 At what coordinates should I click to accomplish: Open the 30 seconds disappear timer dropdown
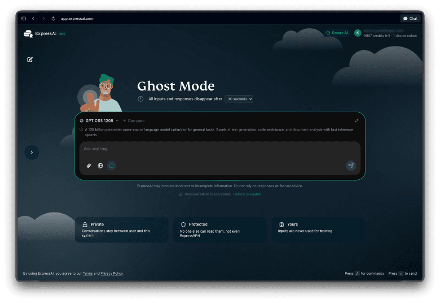tap(239, 99)
